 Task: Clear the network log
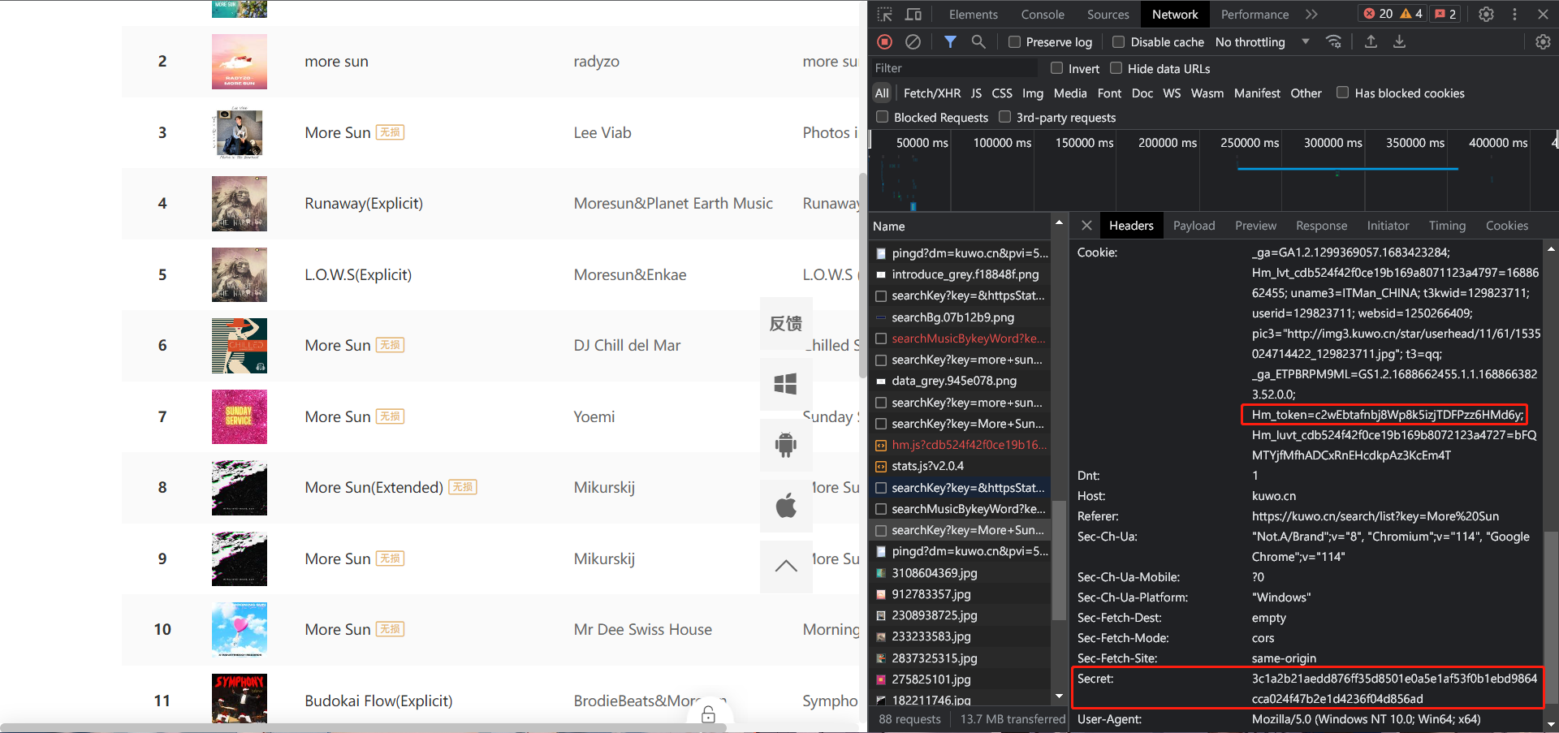(913, 41)
